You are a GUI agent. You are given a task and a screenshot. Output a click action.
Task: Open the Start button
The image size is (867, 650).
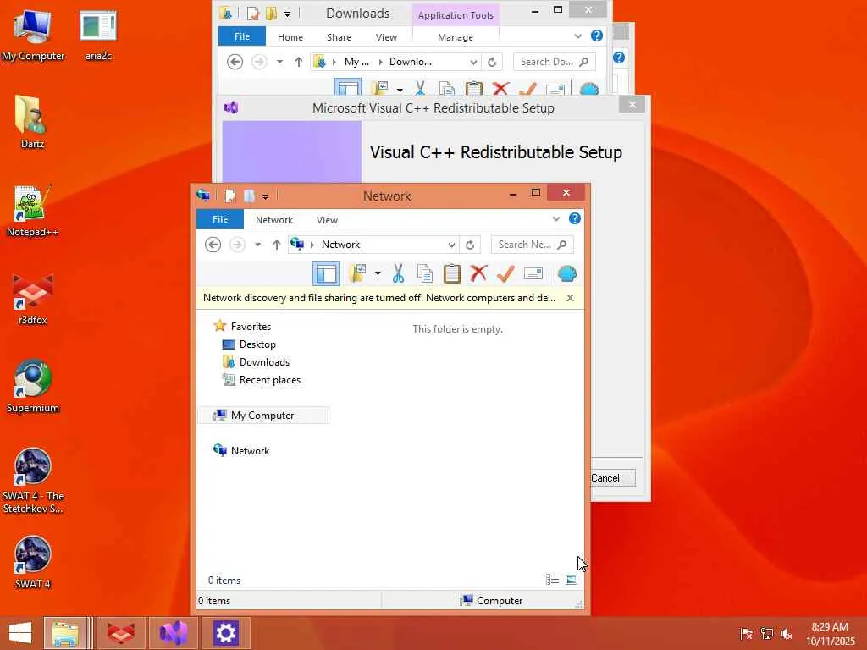click(x=20, y=633)
